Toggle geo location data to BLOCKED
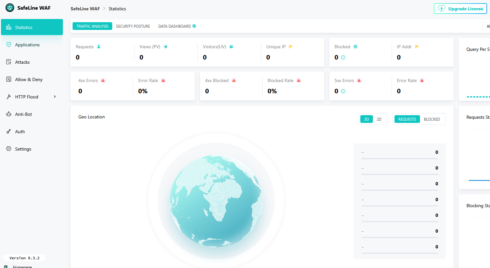 click(x=432, y=119)
